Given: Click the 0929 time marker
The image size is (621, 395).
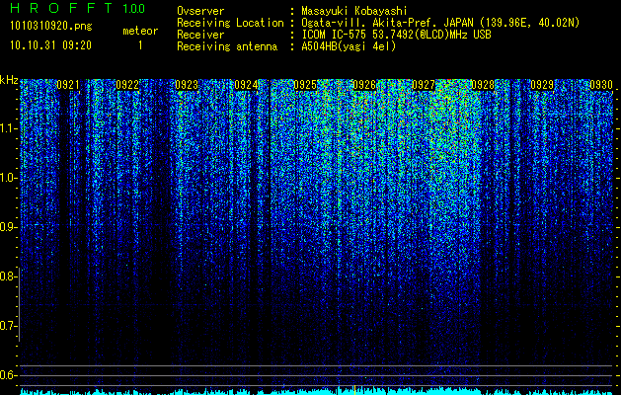Looking at the screenshot, I should coord(542,85).
